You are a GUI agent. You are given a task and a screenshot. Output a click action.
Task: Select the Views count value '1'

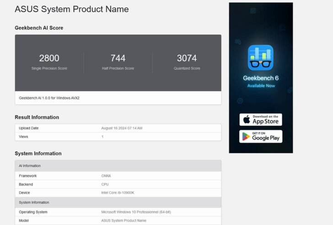point(102,137)
